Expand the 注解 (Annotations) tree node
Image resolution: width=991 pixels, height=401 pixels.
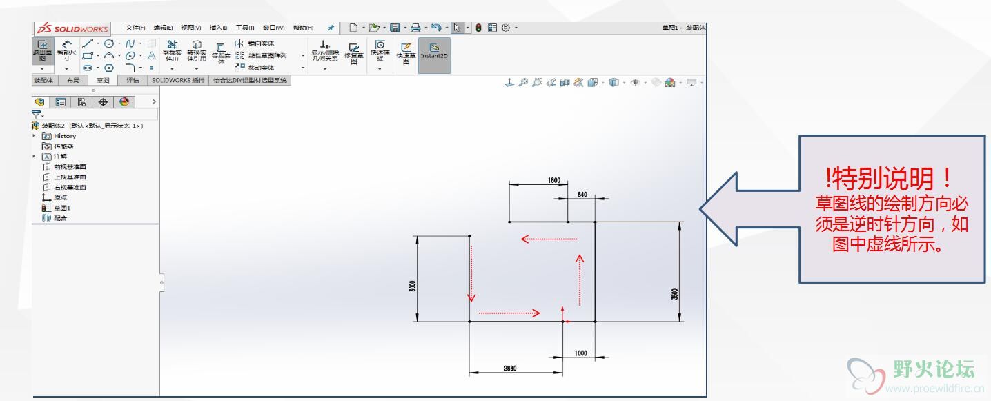35,157
